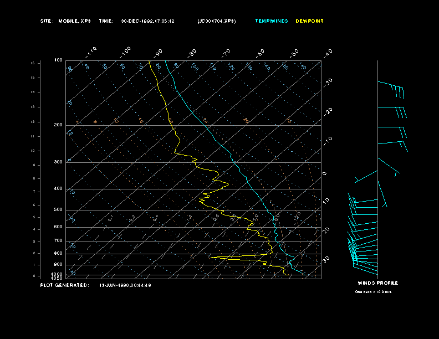The height and width of the screenshot is (339, 439).
Task: Click the -80 temperature axis label
Action: (191, 53)
